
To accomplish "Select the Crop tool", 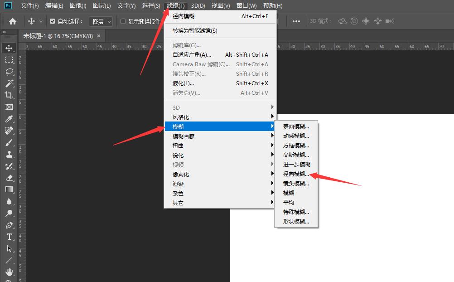I will (x=9, y=95).
